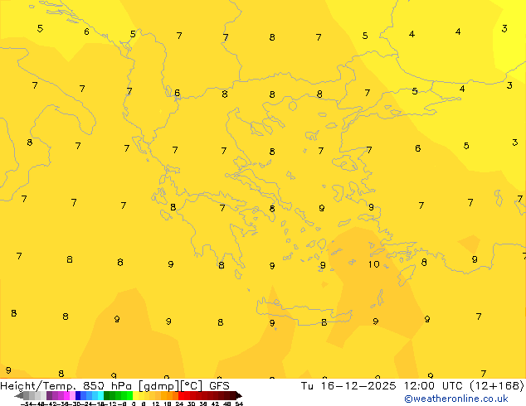Image resolution: width=526 pixels, height=406 pixels.
Task: Select the dark blue legend swatch
Action: pyautogui.click(x=78, y=395)
